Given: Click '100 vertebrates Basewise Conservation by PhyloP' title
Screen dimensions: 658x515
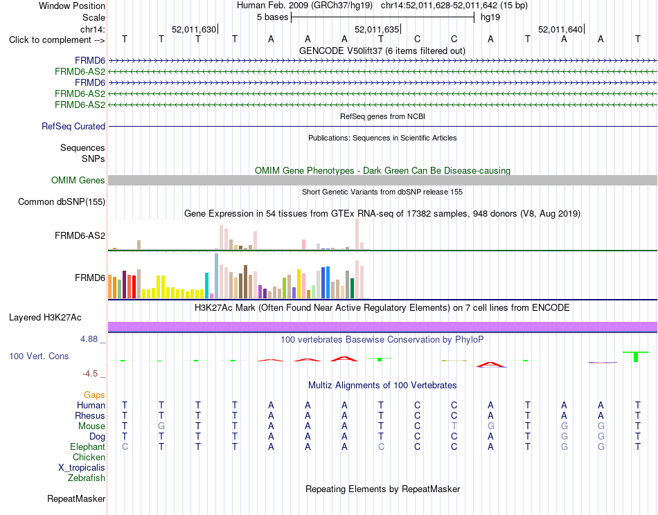Looking at the screenshot, I should pyautogui.click(x=382, y=340).
